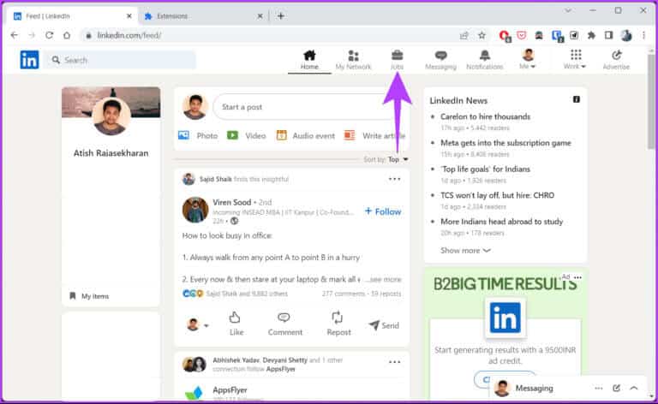Screen dimensions: 658x404
Task: Read news: 'Top life goals' for Indians
Action: pyautogui.click(x=485, y=169)
